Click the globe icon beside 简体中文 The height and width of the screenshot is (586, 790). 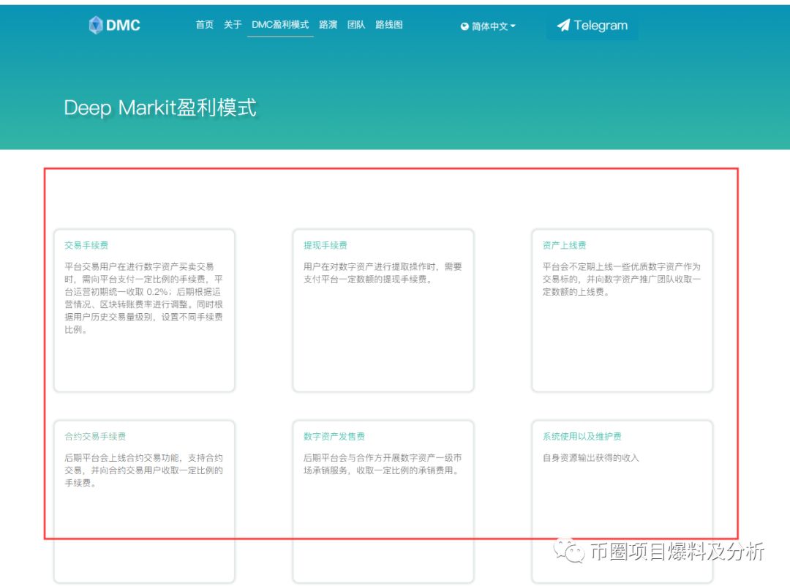tap(464, 26)
